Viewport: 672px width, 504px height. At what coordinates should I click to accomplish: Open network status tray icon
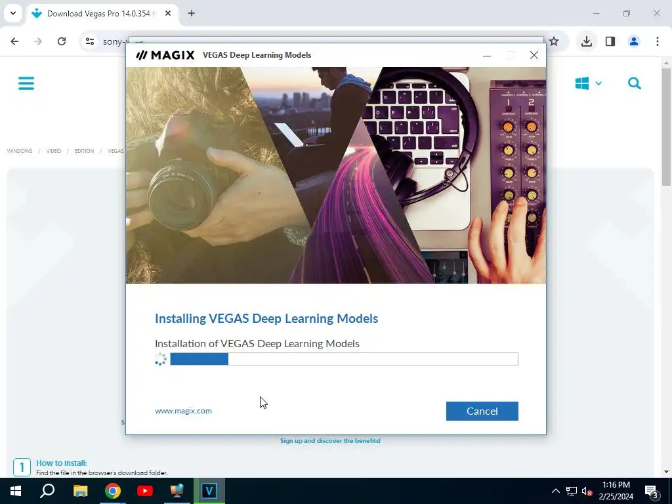(x=572, y=491)
